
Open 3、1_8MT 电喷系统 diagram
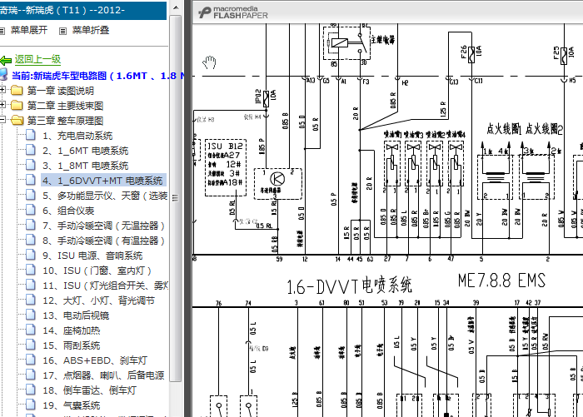[85, 166]
